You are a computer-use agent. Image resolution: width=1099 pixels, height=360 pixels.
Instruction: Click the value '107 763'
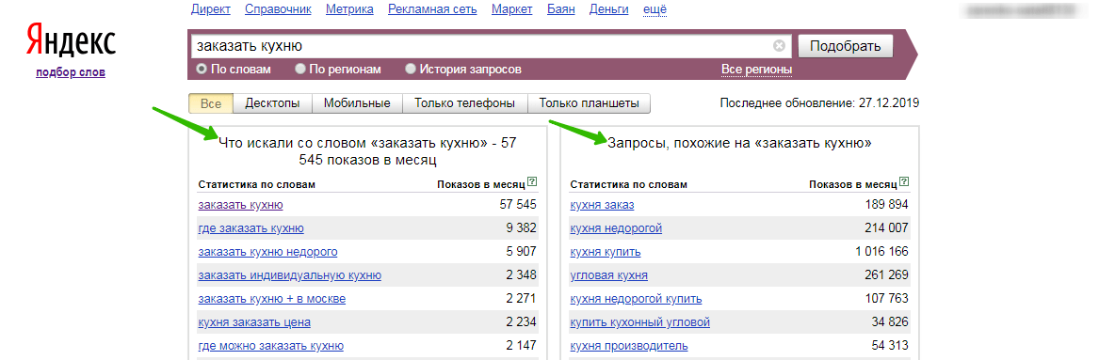(887, 299)
